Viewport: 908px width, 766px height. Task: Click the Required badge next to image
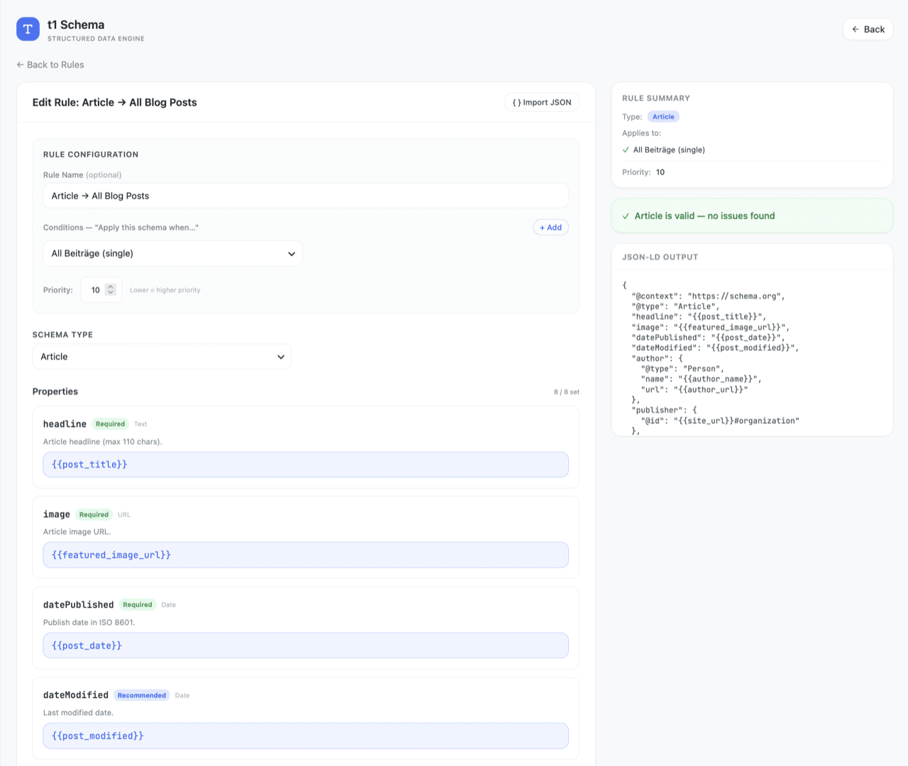(x=94, y=515)
